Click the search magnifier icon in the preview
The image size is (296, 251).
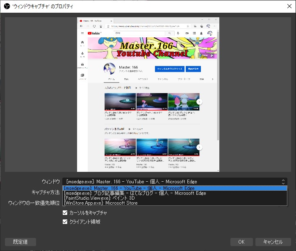(169, 33)
